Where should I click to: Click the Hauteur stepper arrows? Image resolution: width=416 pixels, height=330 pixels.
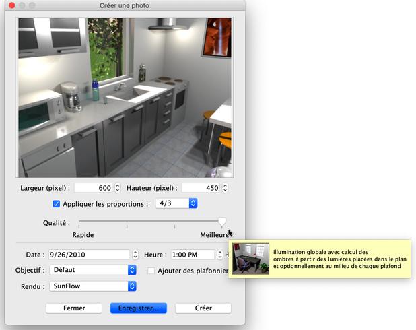225,188
